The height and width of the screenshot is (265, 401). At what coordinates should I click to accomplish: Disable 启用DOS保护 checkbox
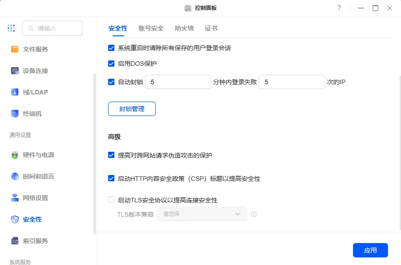pos(111,63)
